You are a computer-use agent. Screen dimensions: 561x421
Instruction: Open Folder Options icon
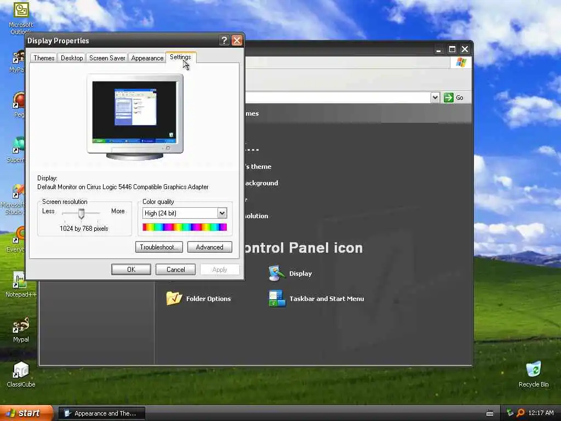pos(198,299)
